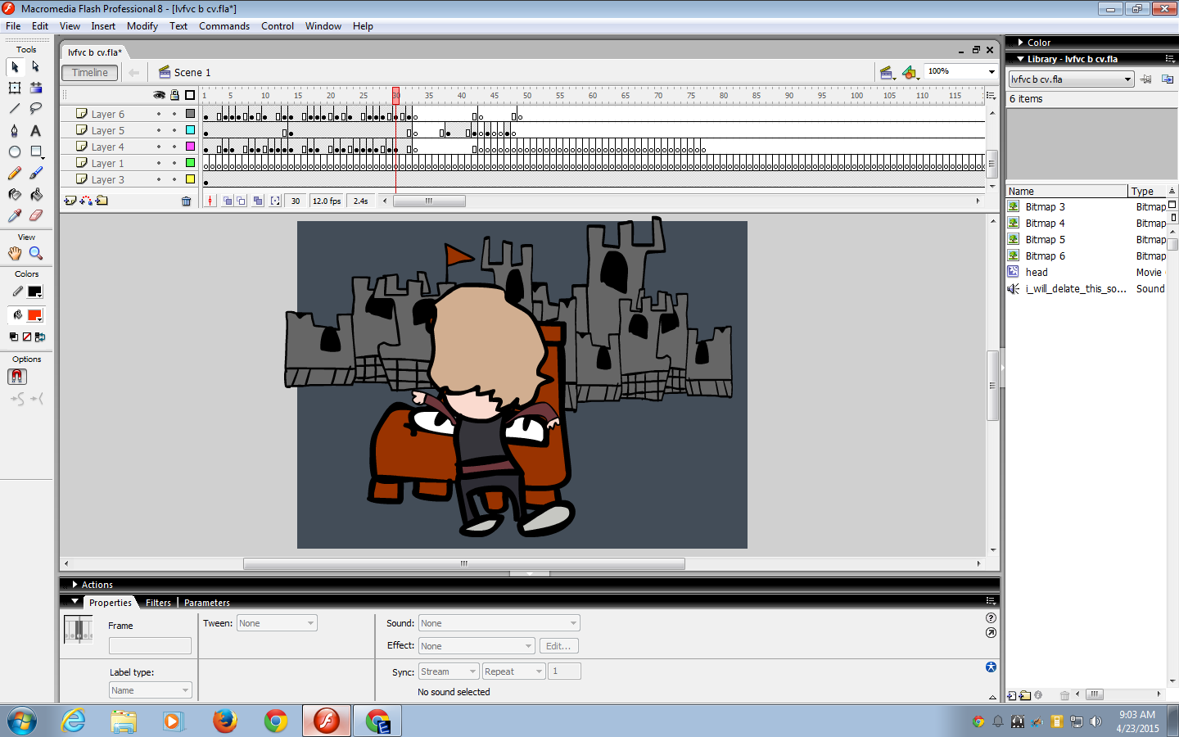Open the Label type Name dropdown

pyautogui.click(x=151, y=690)
